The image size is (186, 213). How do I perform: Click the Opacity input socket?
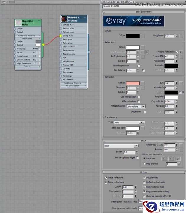pyautogui.click(x=61, y=69)
